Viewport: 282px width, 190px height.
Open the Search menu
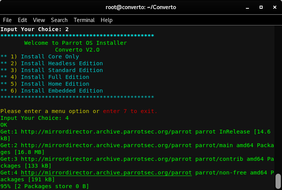pos(59,20)
